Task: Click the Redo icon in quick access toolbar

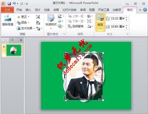Action: (x=22, y=4)
